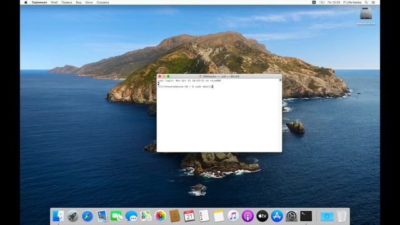
Task: Open the Правка menu
Action: tap(67, 2)
